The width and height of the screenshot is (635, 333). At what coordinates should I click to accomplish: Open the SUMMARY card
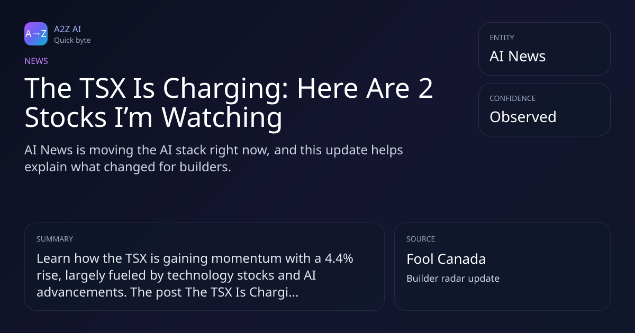point(204,266)
